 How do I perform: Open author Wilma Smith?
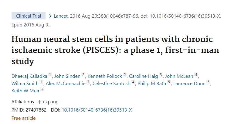[x=25, y=83]
